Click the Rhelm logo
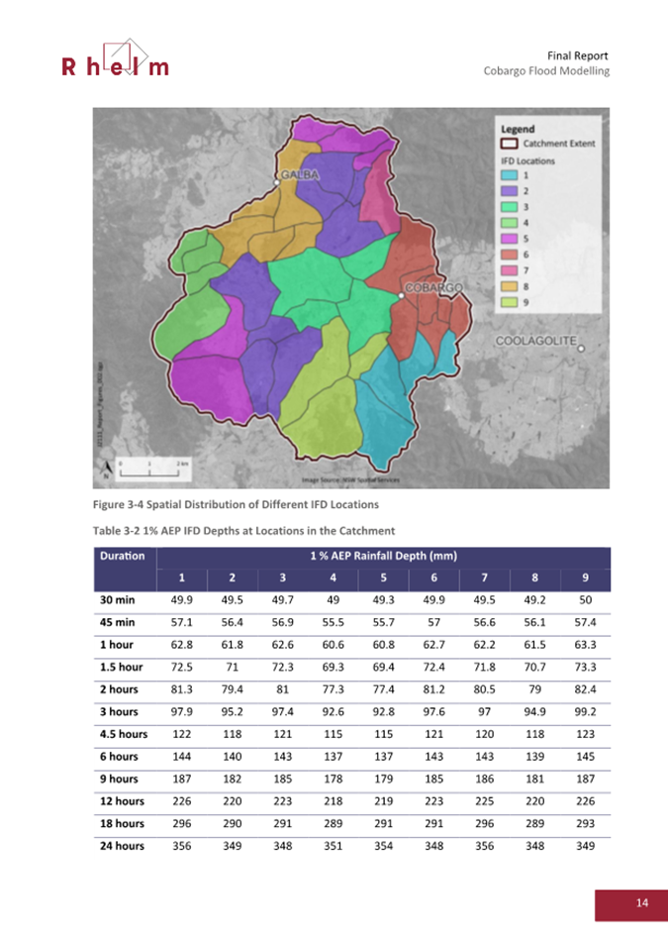The height and width of the screenshot is (944, 668). (x=115, y=58)
